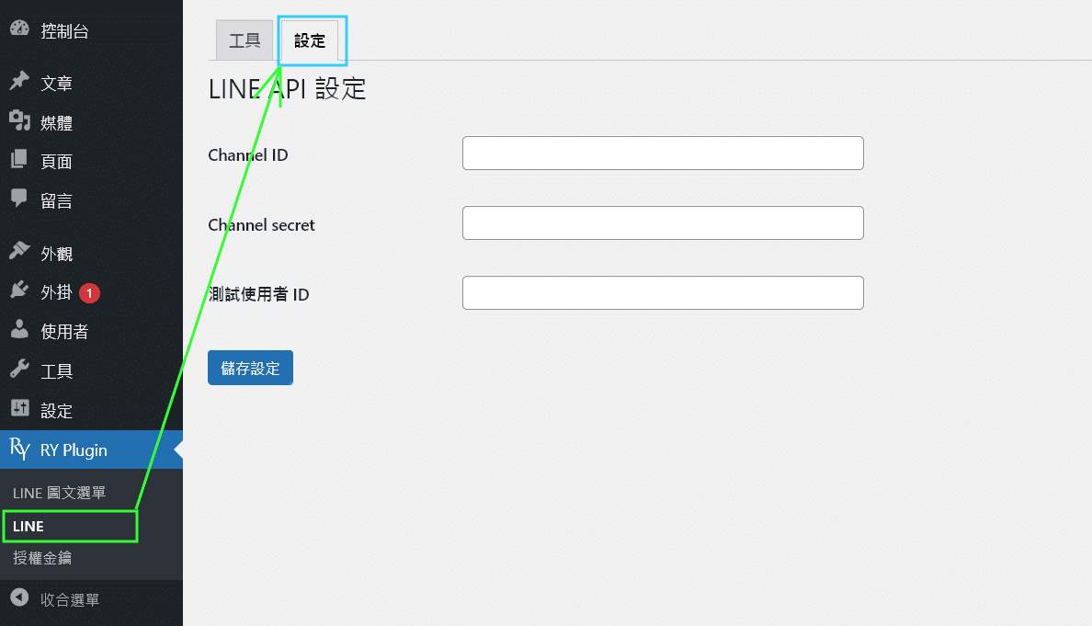Click the Plugins plug icon

pos(19,291)
